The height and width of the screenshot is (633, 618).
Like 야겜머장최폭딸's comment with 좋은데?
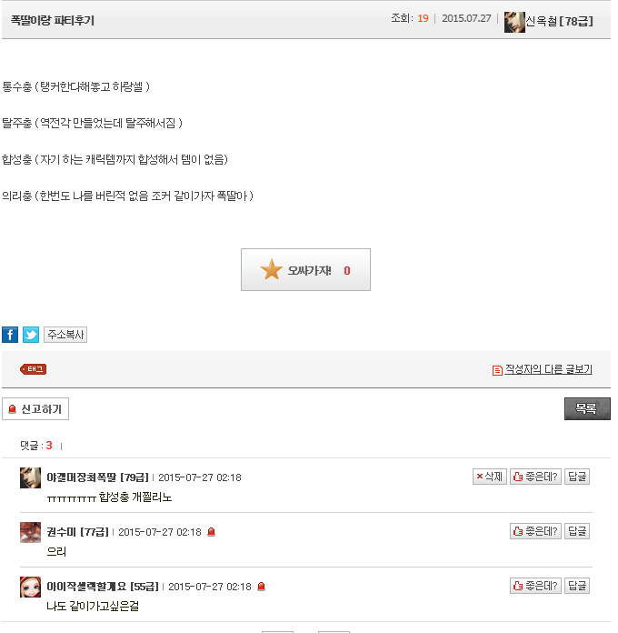point(535,477)
